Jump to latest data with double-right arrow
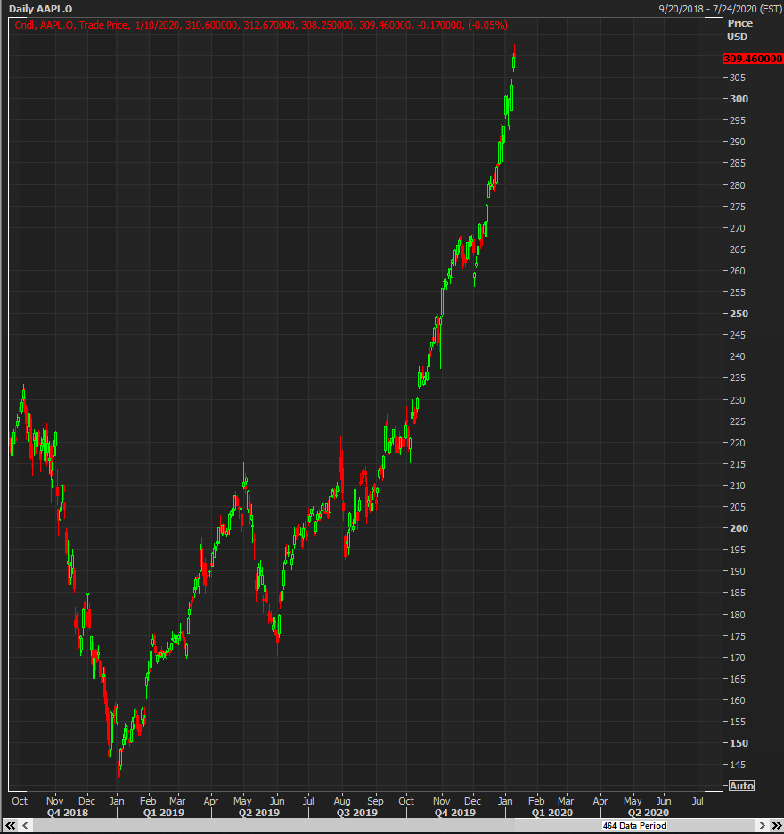Viewport: 784px width, 834px height. click(777, 825)
